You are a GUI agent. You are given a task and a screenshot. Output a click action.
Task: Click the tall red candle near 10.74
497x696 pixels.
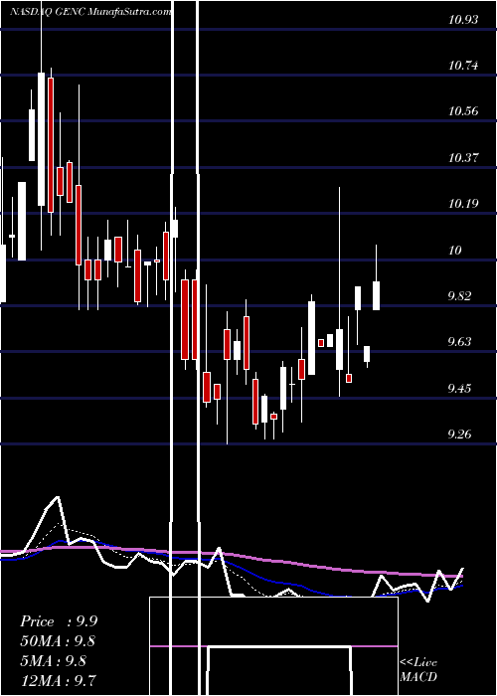tap(51, 145)
